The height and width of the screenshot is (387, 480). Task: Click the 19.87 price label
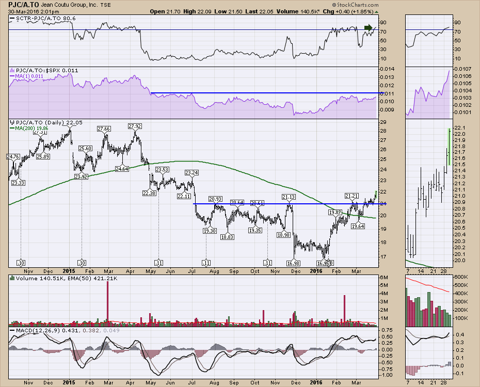335,212
